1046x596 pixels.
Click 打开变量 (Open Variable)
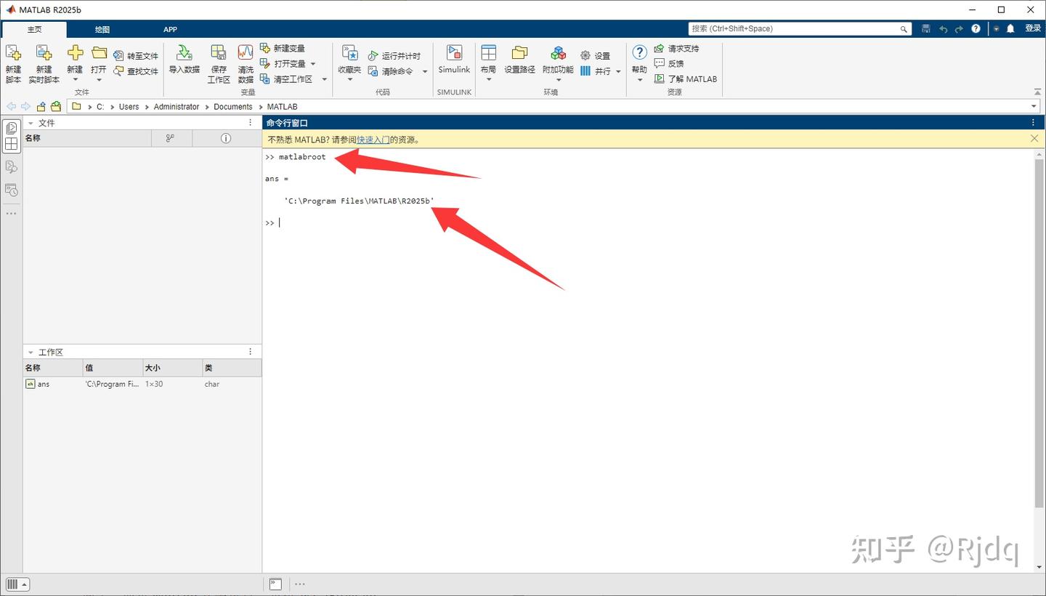[x=283, y=63]
